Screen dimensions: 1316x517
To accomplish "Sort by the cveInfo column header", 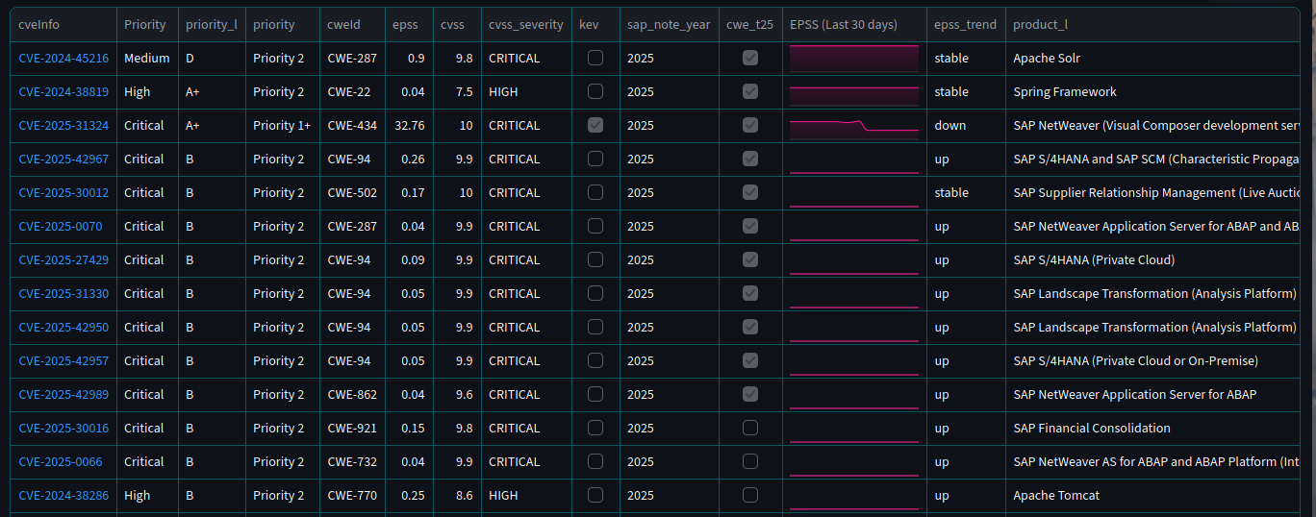I will (63, 24).
